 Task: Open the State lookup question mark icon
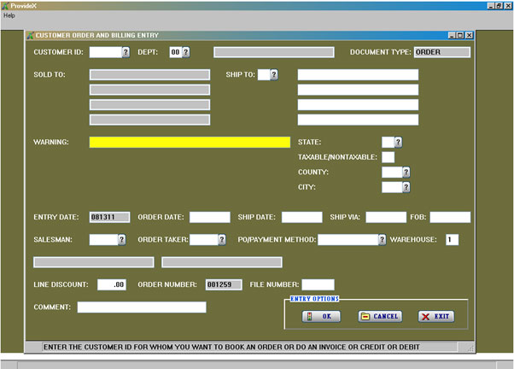coord(398,142)
